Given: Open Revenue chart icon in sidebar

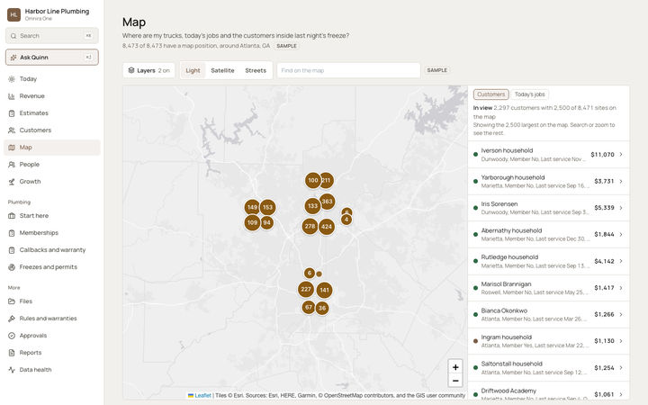Looking at the screenshot, I should click(x=12, y=96).
